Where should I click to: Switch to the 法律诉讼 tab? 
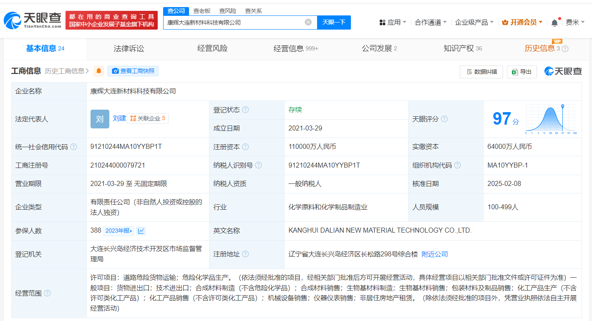pyautogui.click(x=129, y=49)
